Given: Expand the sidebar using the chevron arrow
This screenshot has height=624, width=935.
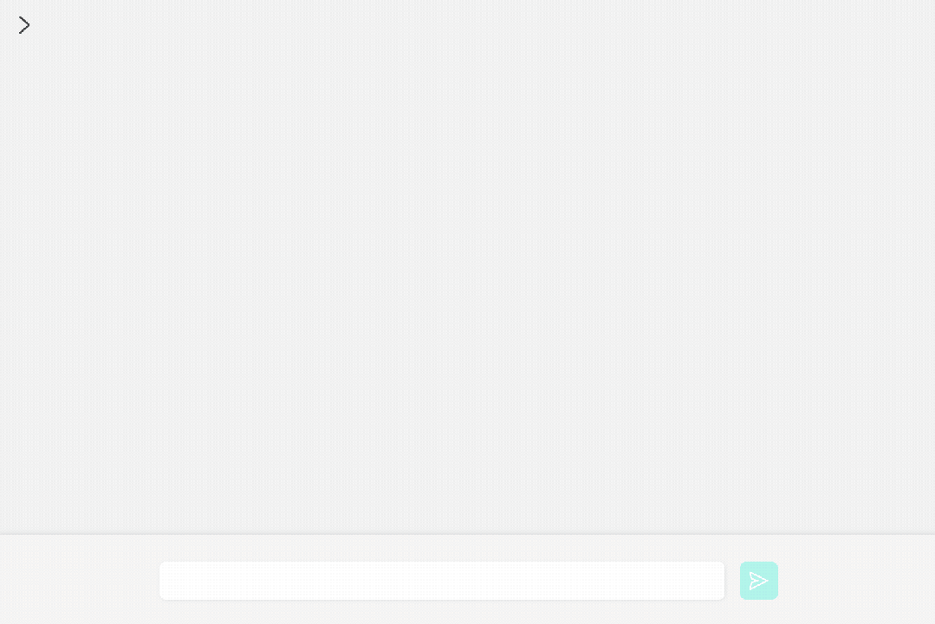Looking at the screenshot, I should coord(24,25).
